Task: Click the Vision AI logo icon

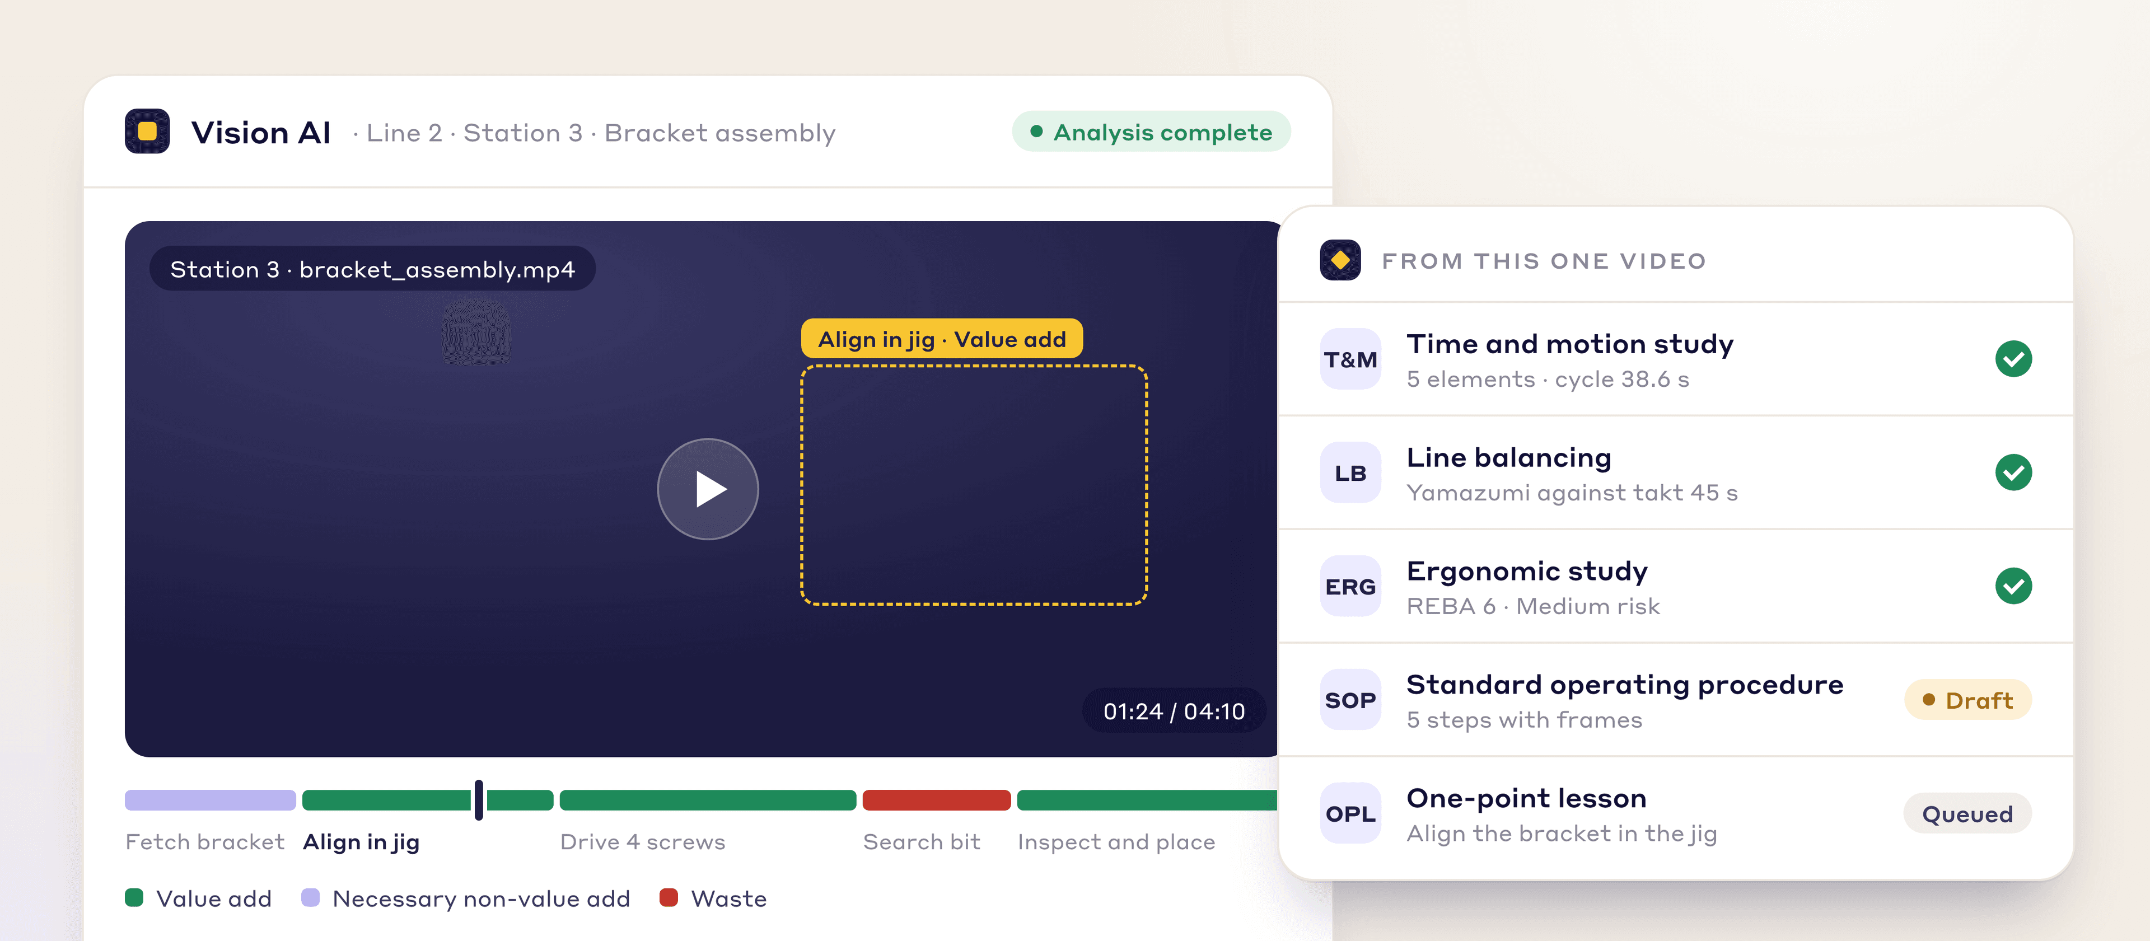Action: pos(147,131)
